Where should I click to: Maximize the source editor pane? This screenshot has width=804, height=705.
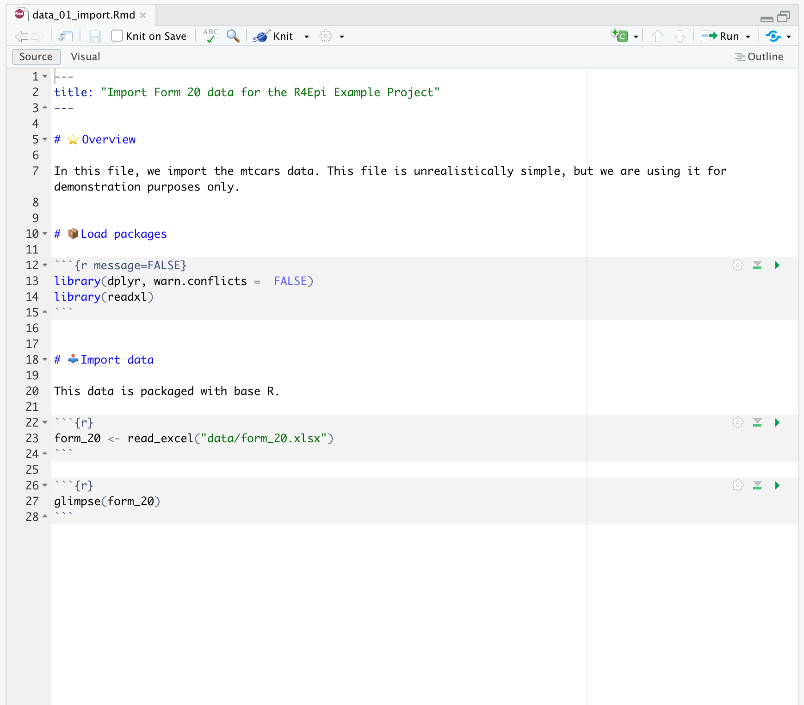click(x=784, y=17)
